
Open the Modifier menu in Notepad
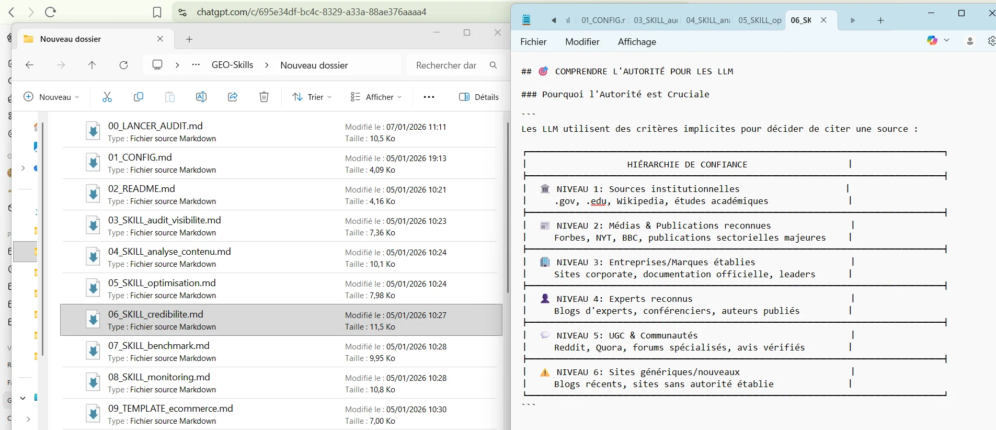pos(582,42)
